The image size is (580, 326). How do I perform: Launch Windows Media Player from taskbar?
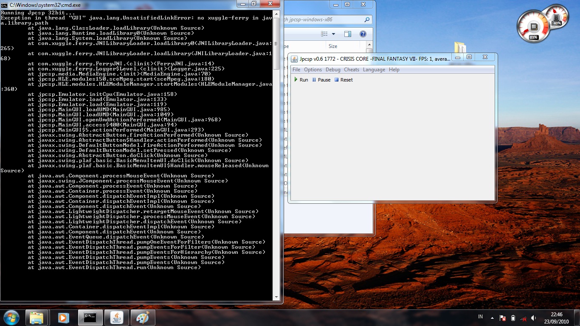63,318
